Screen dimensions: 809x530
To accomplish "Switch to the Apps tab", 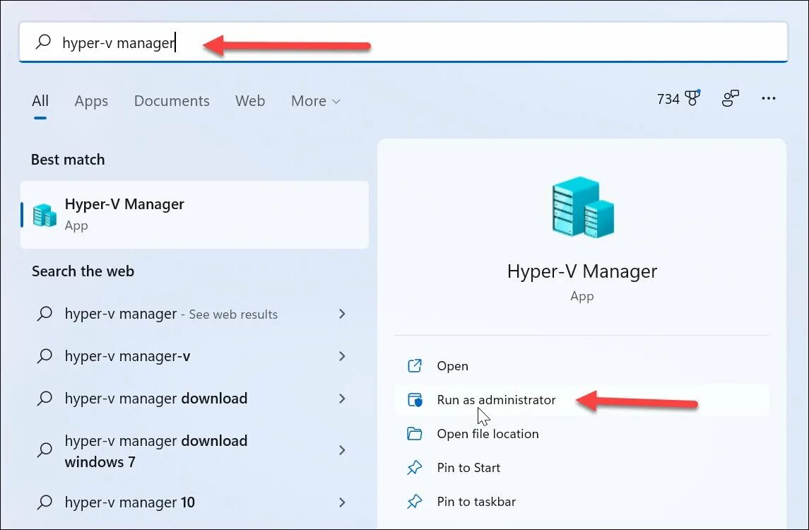I will point(91,100).
